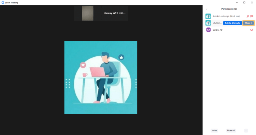Click the main speaker profile picture
The image size is (256, 135).
[101, 77]
